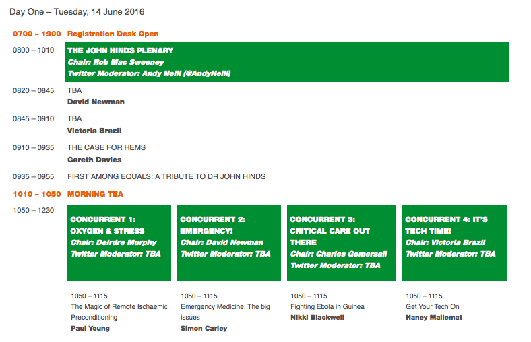
Task: Click 'Registration Desk Open' heading
Action: point(113,34)
